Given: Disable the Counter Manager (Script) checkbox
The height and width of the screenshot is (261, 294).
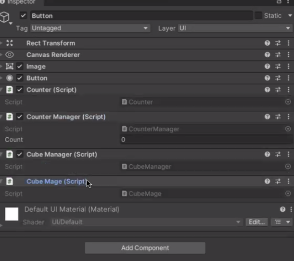Looking at the screenshot, I should (x=20, y=117).
